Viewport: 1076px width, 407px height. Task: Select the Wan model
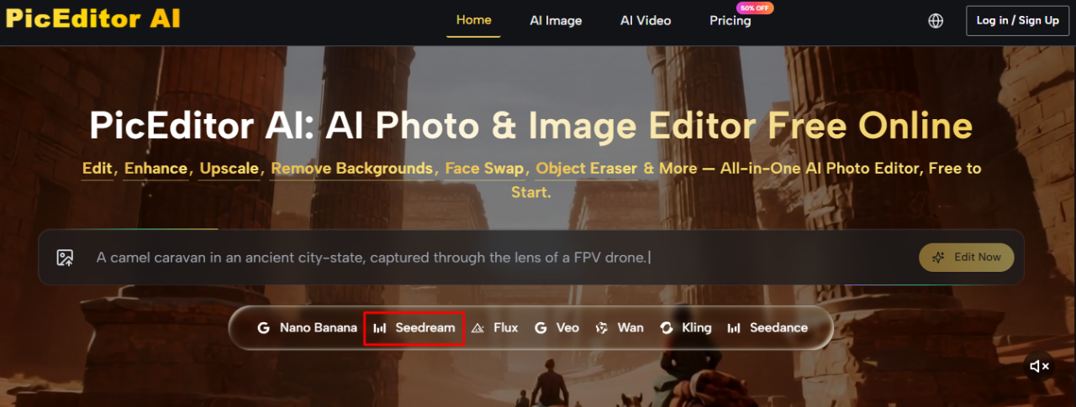click(x=619, y=328)
